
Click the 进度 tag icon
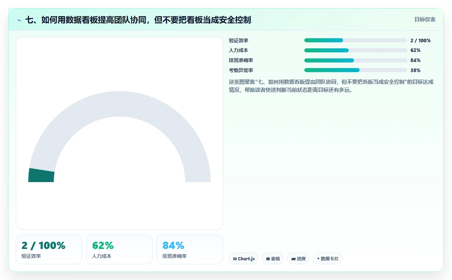(293, 259)
